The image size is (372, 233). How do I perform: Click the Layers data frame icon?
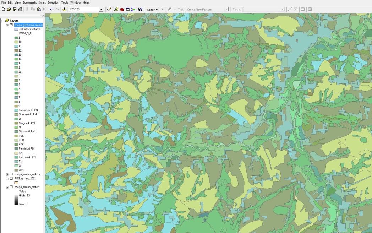pyautogui.click(x=7, y=21)
